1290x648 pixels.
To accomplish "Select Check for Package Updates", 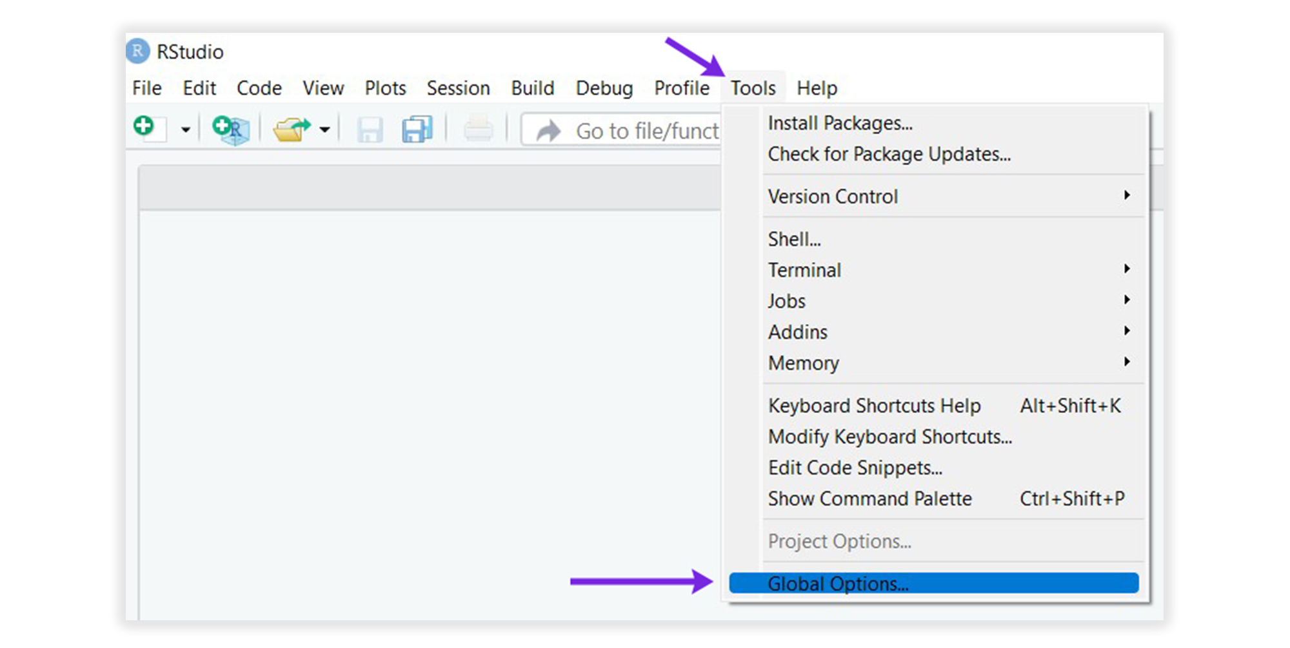I will 934,154.
